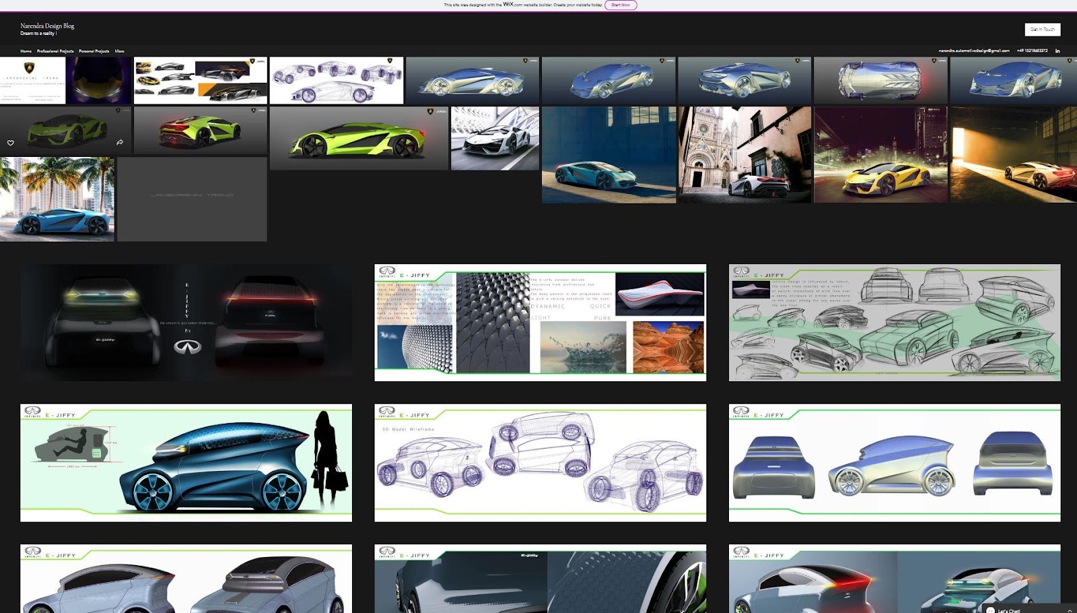Open the grey Lamborghini Trono text tile
The image size is (1077, 613).
(x=192, y=199)
